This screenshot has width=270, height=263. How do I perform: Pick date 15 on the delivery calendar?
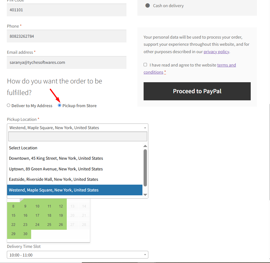(x=13, y=215)
